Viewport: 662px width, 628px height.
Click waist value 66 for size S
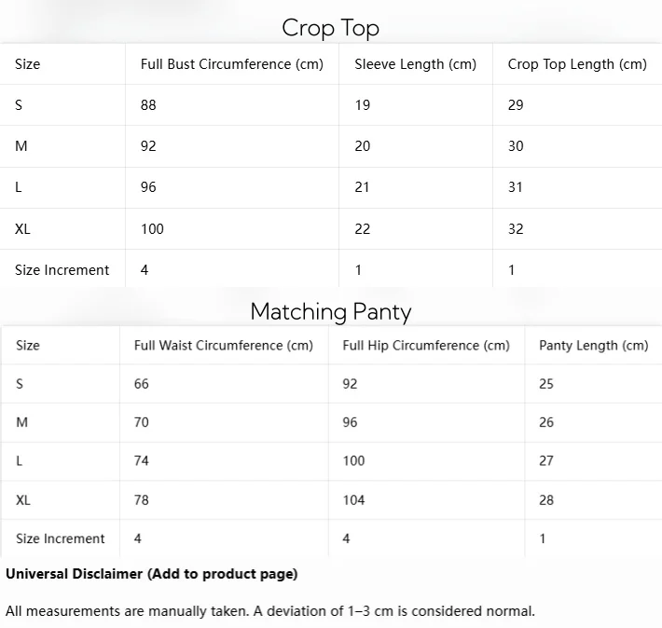(141, 384)
